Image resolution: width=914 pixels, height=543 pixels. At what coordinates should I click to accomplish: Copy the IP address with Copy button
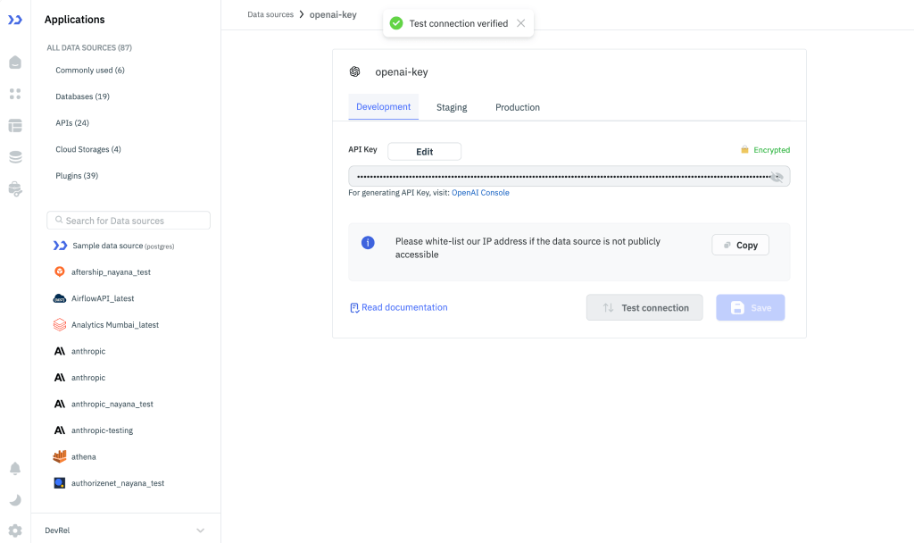[x=740, y=245]
